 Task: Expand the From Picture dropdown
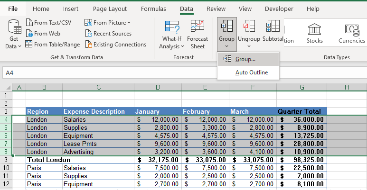[129, 23]
